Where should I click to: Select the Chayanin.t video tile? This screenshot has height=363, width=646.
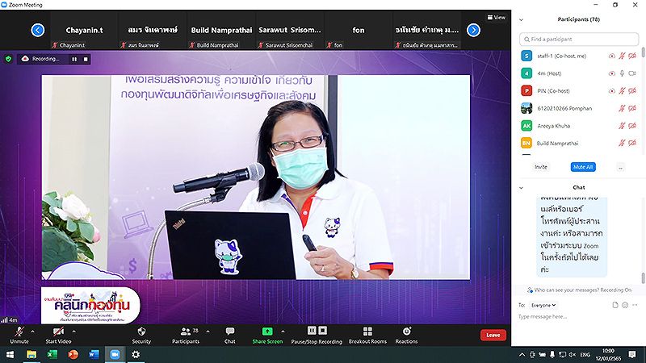[x=84, y=31]
